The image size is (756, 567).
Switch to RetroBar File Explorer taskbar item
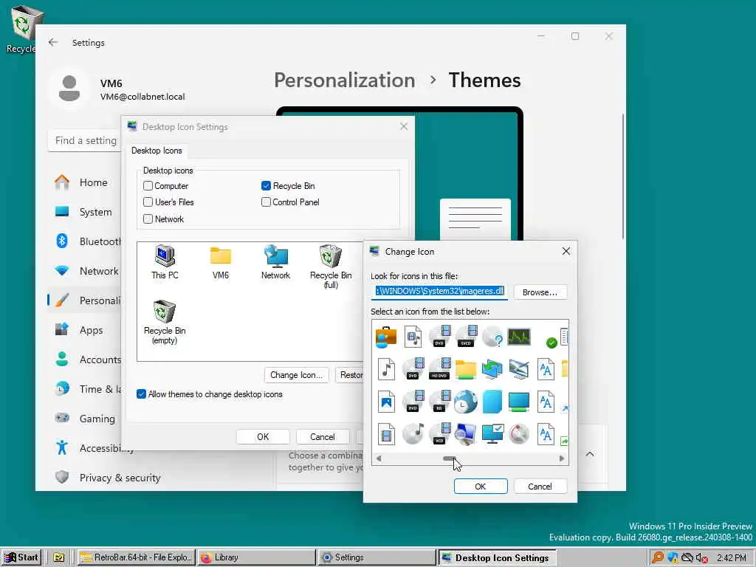137,557
